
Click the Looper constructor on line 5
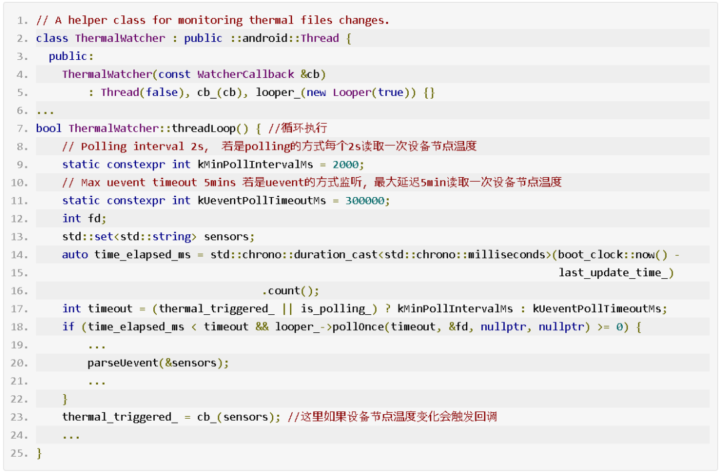(x=352, y=92)
